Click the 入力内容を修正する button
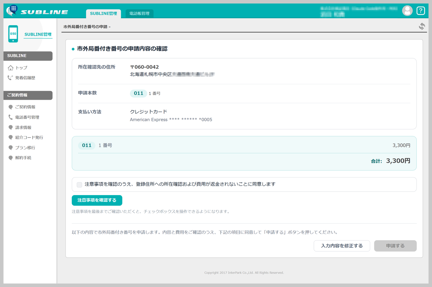Image resolution: width=432 pixels, height=287 pixels. pyautogui.click(x=342, y=246)
